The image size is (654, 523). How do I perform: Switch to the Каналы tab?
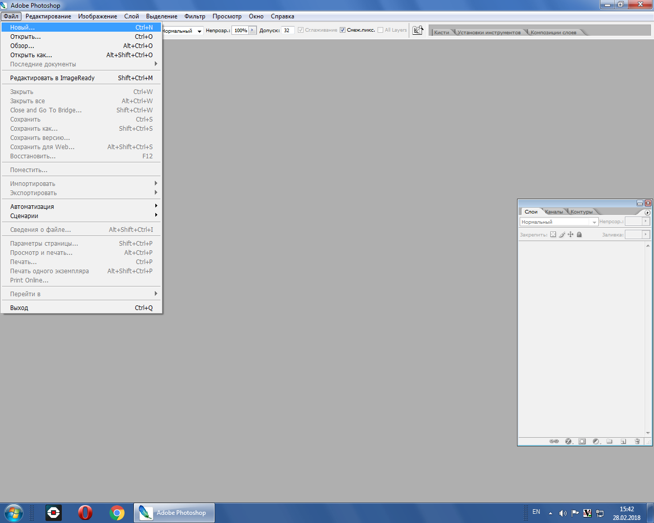[x=554, y=212]
